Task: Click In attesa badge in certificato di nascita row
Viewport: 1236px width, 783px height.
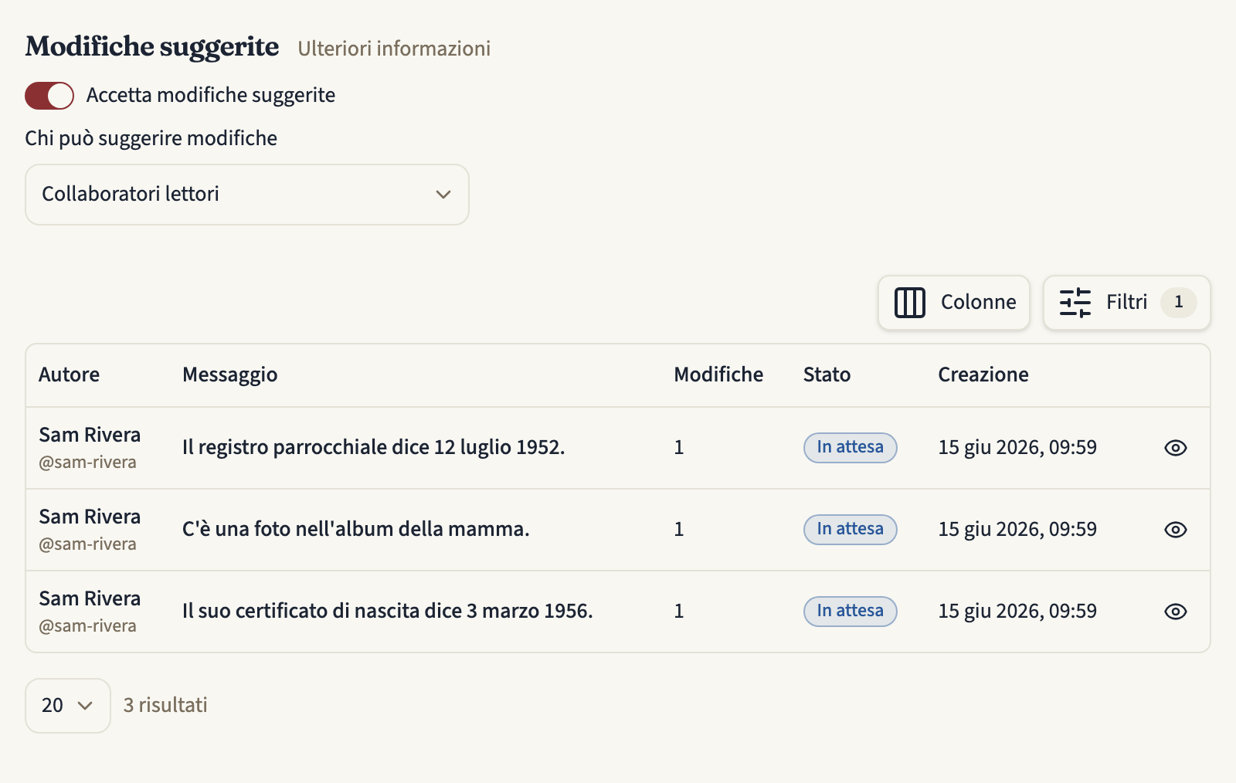Action: point(850,612)
